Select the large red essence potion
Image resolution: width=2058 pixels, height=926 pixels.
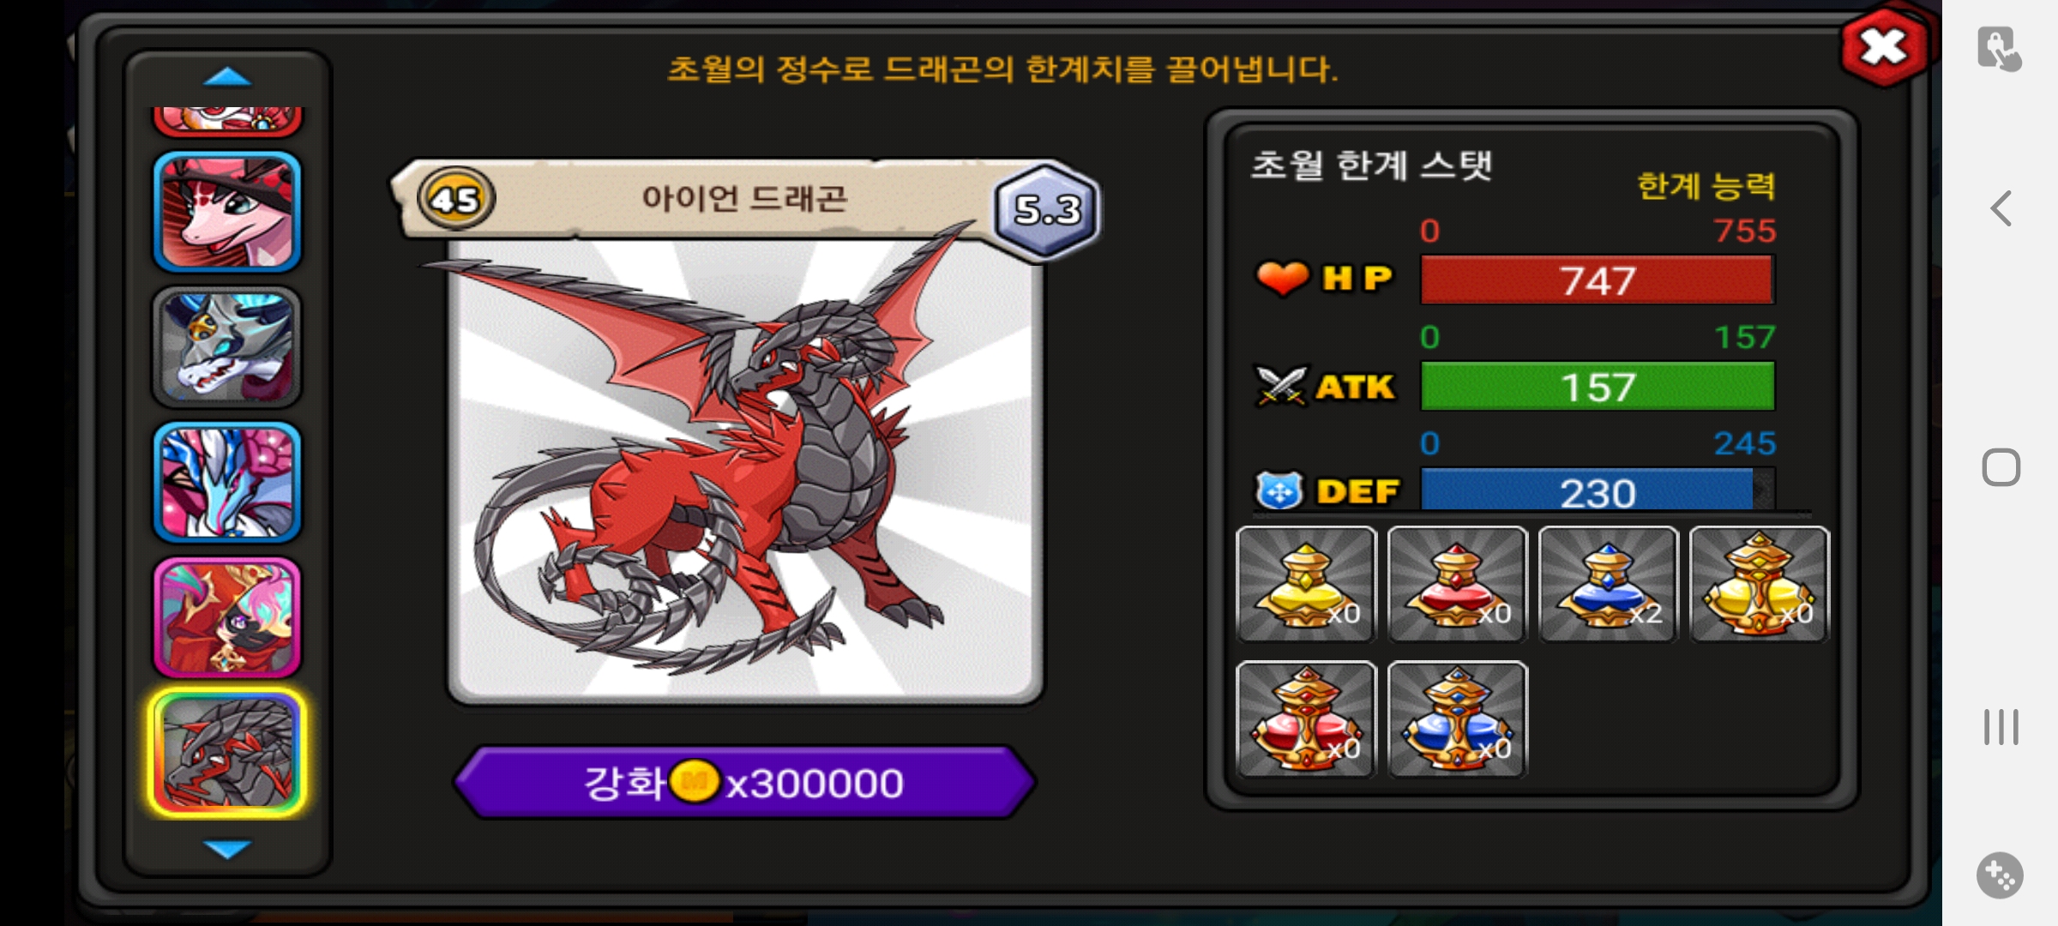1306,719
